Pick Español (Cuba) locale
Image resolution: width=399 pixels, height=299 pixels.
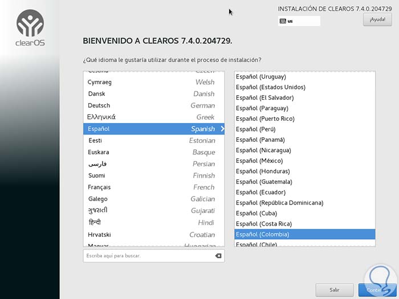click(x=304, y=214)
